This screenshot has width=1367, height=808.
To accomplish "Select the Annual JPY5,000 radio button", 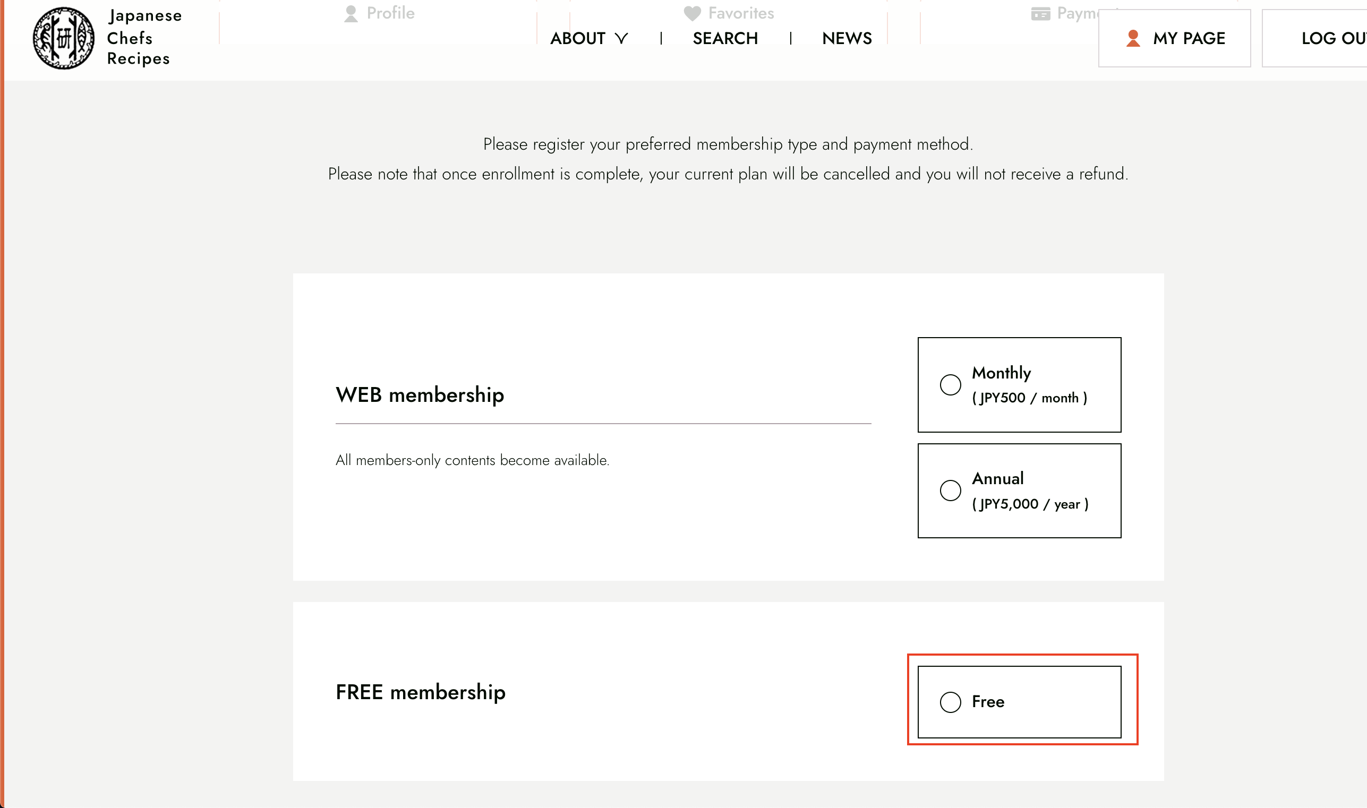I will [950, 490].
